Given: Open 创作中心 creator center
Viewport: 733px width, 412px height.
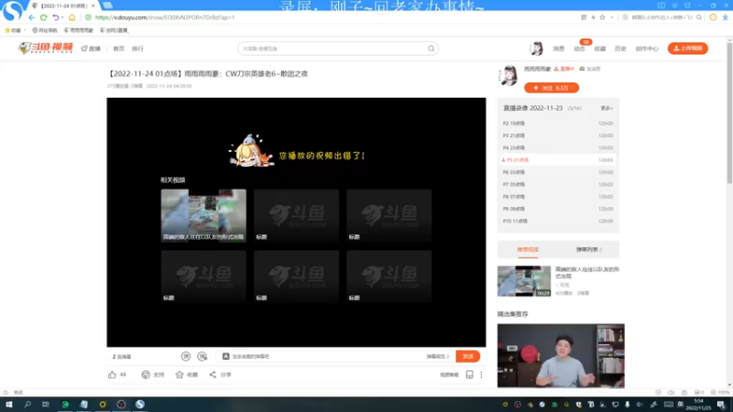Looking at the screenshot, I should click(647, 49).
